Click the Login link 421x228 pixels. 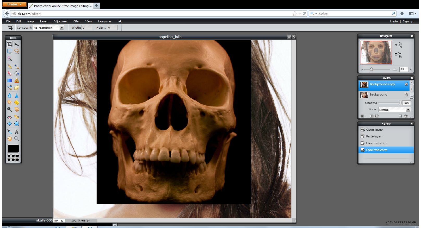coord(394,21)
